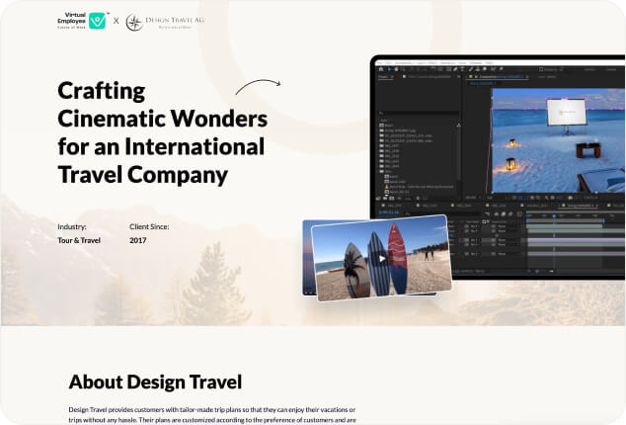Viewport: 626px width, 425px height.
Task: Click the Virtual Employee logo
Action: tap(83, 21)
